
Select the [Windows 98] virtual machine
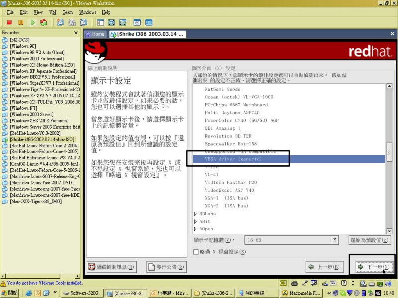[x=23, y=46]
